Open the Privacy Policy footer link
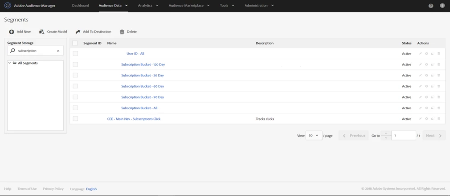Viewport: 450px width, 196px height. pyautogui.click(x=53, y=189)
